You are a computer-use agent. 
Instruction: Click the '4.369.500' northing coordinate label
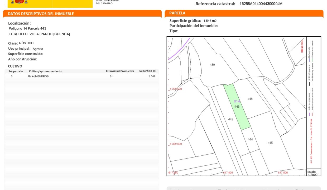tap(176, 144)
